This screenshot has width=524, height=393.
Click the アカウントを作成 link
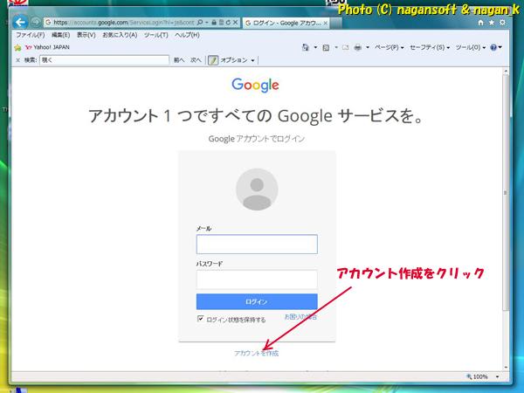[257, 353]
